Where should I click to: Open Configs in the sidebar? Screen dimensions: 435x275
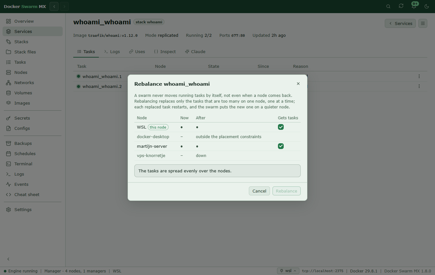click(33, 128)
